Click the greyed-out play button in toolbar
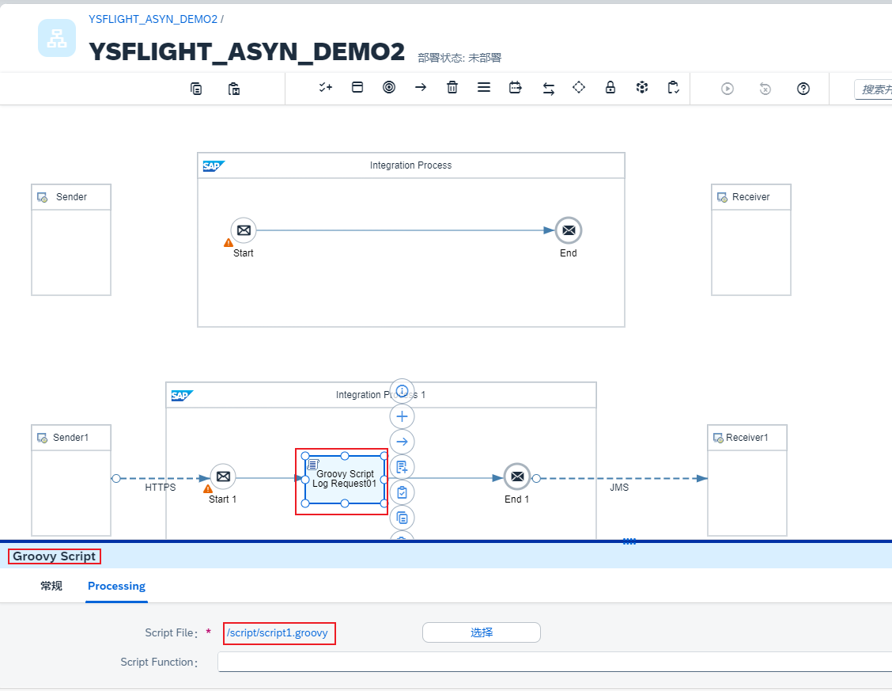 tap(728, 89)
